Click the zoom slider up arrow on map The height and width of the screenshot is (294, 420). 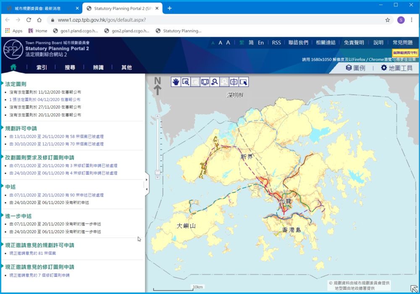[157, 116]
